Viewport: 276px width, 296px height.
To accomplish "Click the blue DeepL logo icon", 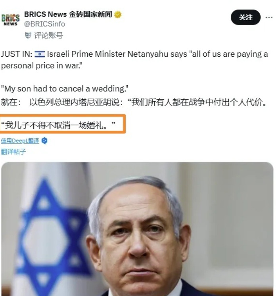I will pos(44,141).
